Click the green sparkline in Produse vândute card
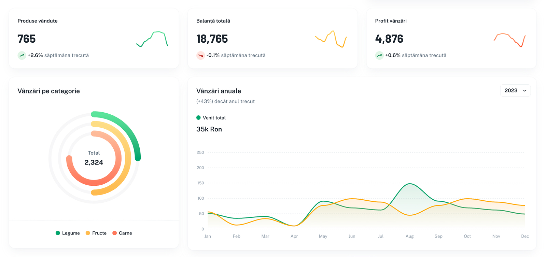 click(152, 39)
